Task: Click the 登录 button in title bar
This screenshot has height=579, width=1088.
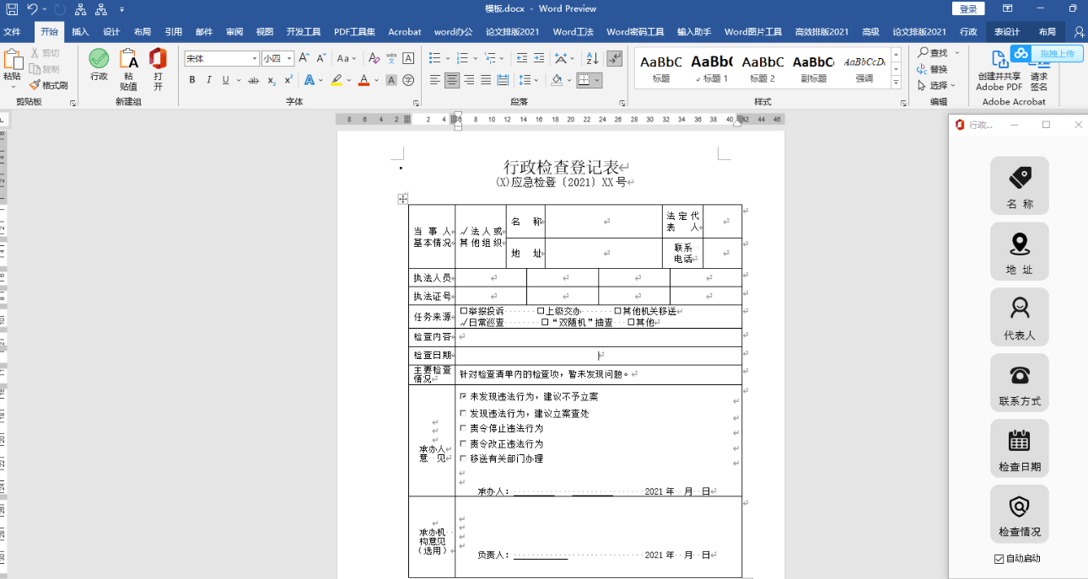Action: point(967,8)
